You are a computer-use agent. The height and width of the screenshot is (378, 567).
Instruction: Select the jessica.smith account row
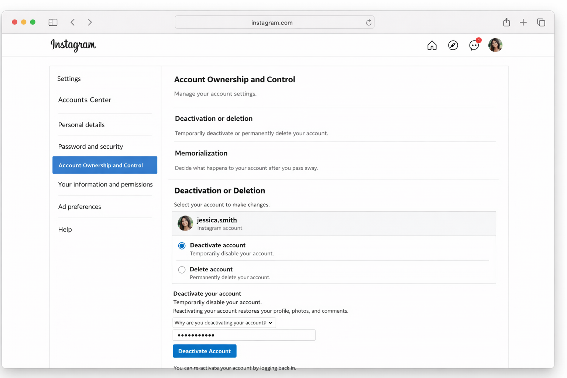334,223
